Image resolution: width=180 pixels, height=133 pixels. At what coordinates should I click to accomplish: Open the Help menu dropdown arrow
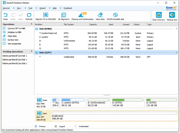pyautogui.click(x=61, y=8)
